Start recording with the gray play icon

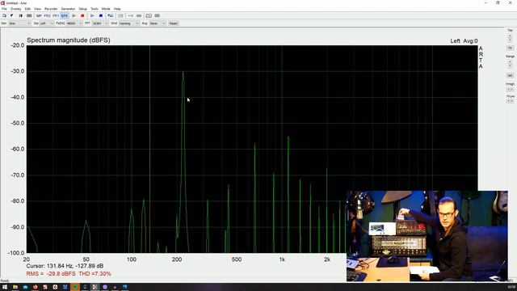pyautogui.click(x=74, y=16)
